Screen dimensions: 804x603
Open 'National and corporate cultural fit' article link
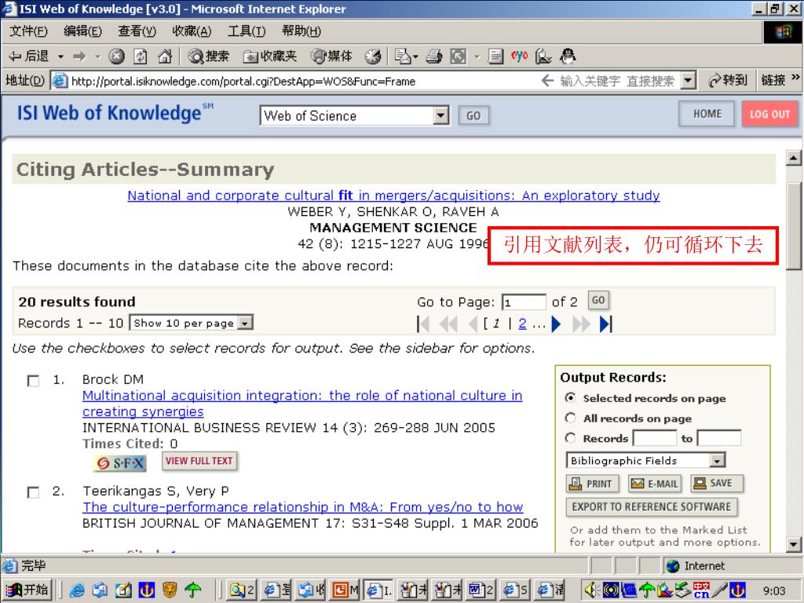pyautogui.click(x=393, y=196)
